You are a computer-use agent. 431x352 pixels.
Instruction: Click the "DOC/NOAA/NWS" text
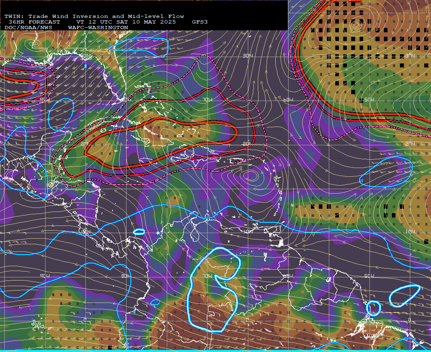pos(28,28)
